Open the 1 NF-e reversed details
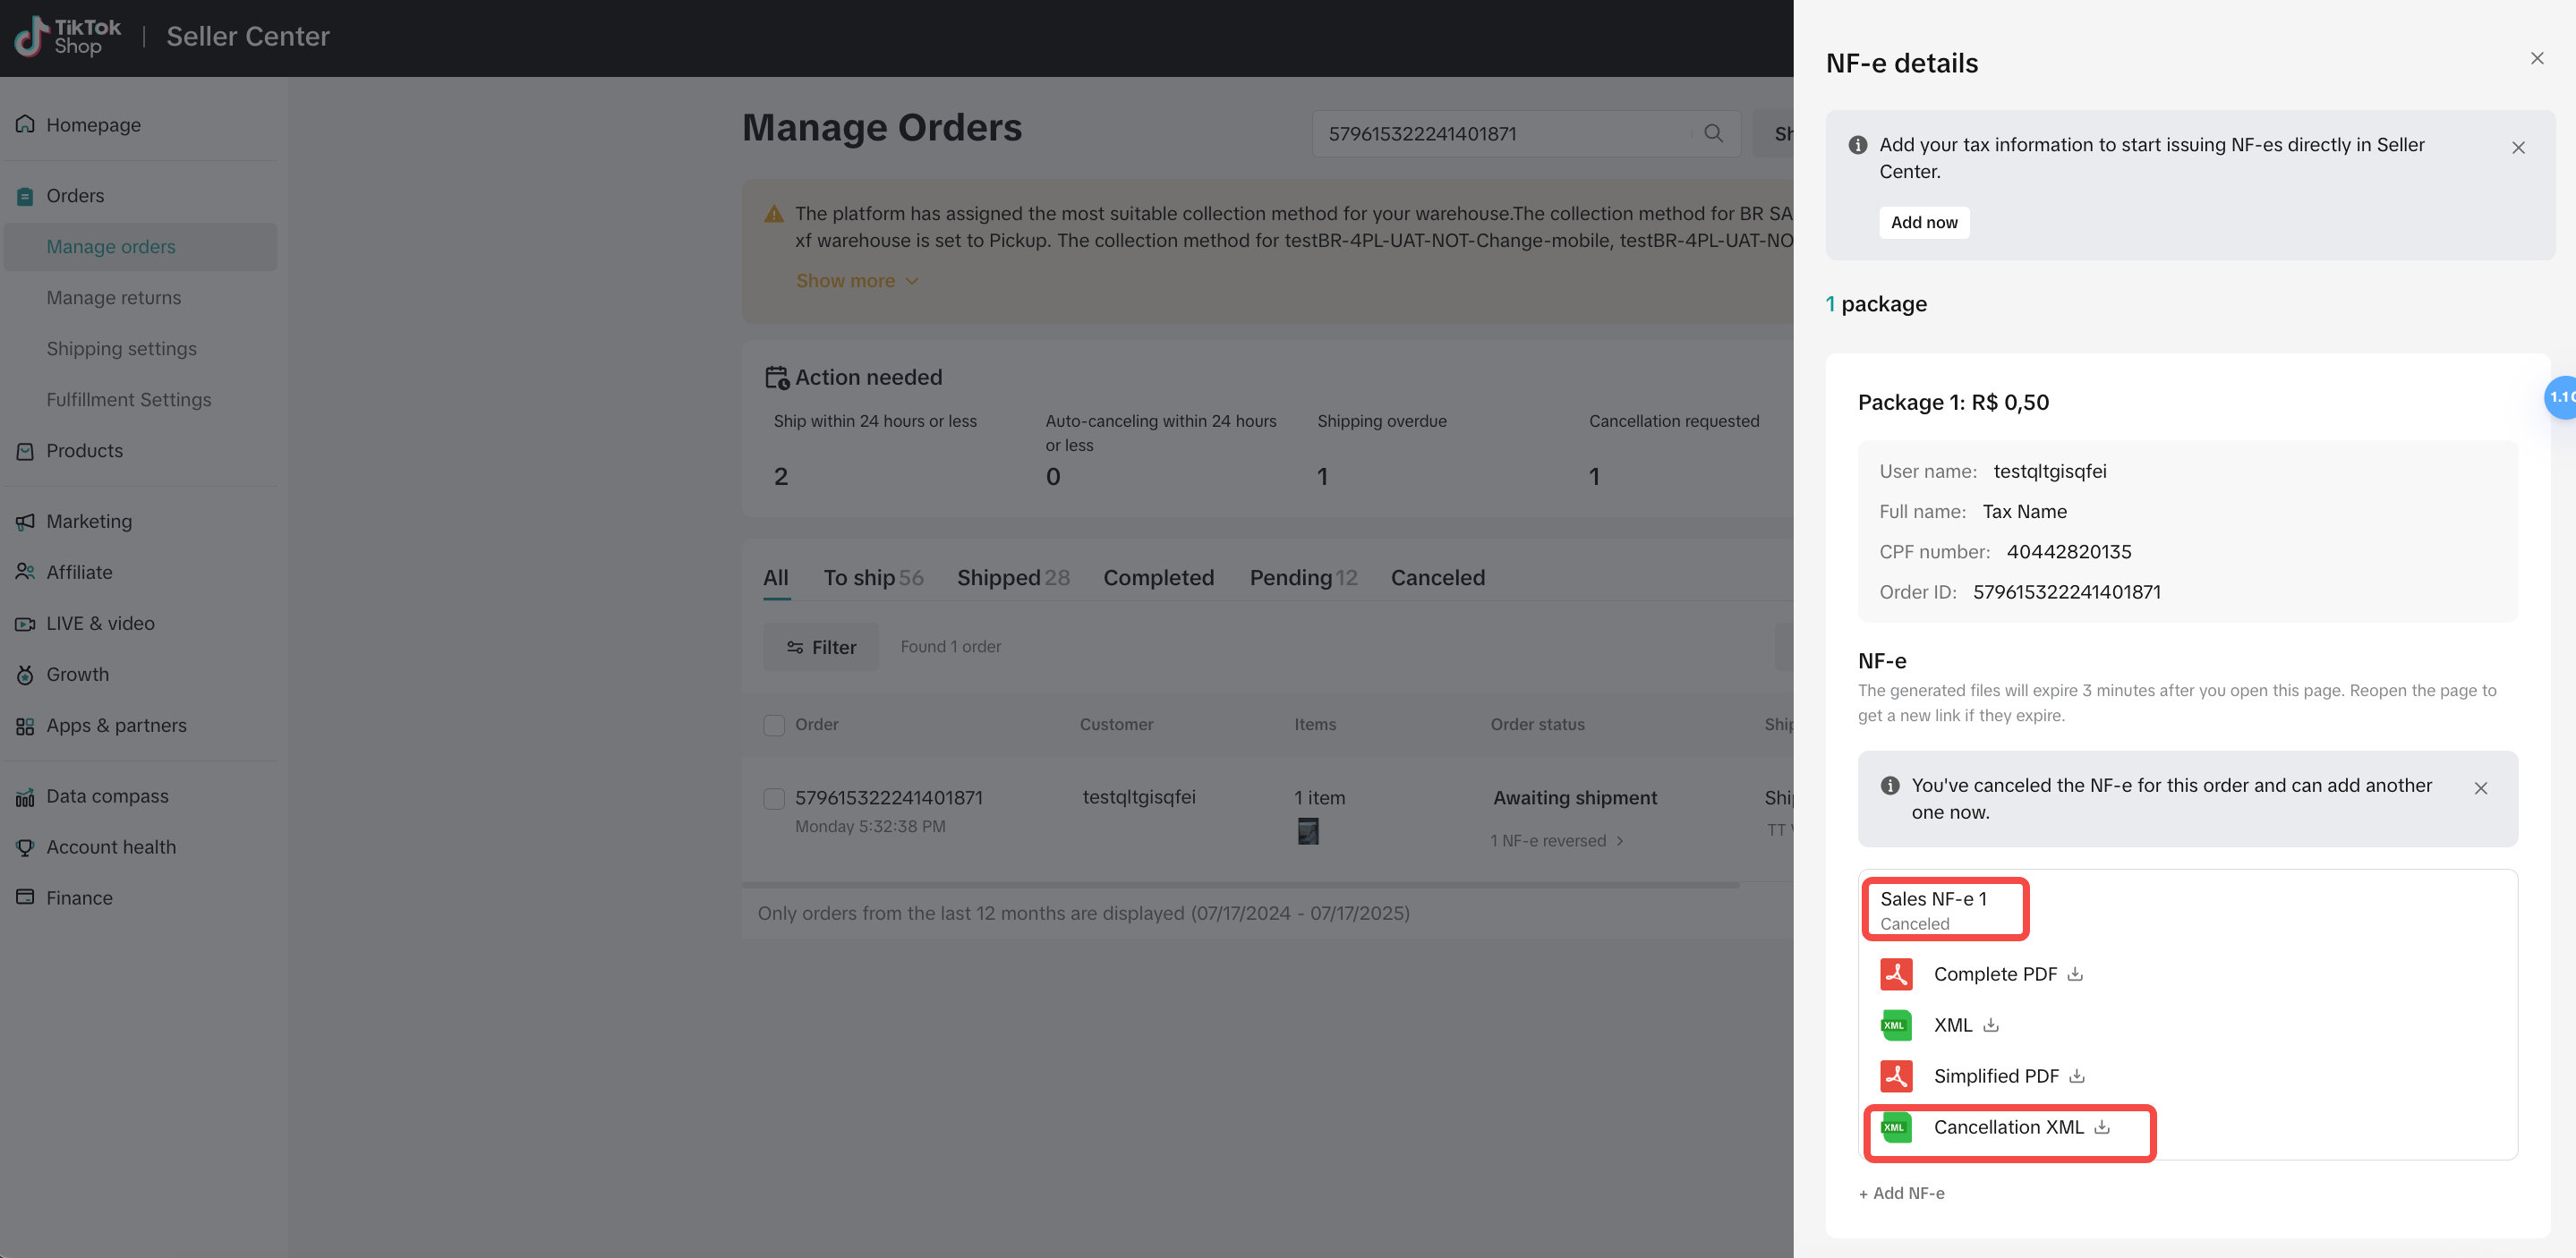The width and height of the screenshot is (2576, 1258). point(1556,841)
